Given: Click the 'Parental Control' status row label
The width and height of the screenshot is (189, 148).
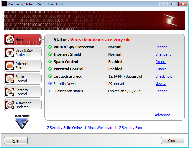Looking at the screenshot, I should click(x=68, y=69).
